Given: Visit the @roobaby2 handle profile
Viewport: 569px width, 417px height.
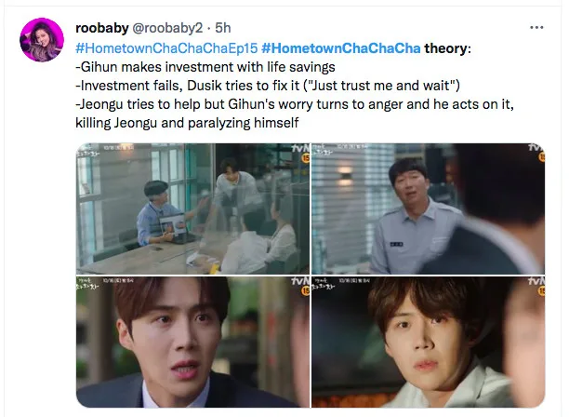Looking at the screenshot, I should tap(167, 28).
